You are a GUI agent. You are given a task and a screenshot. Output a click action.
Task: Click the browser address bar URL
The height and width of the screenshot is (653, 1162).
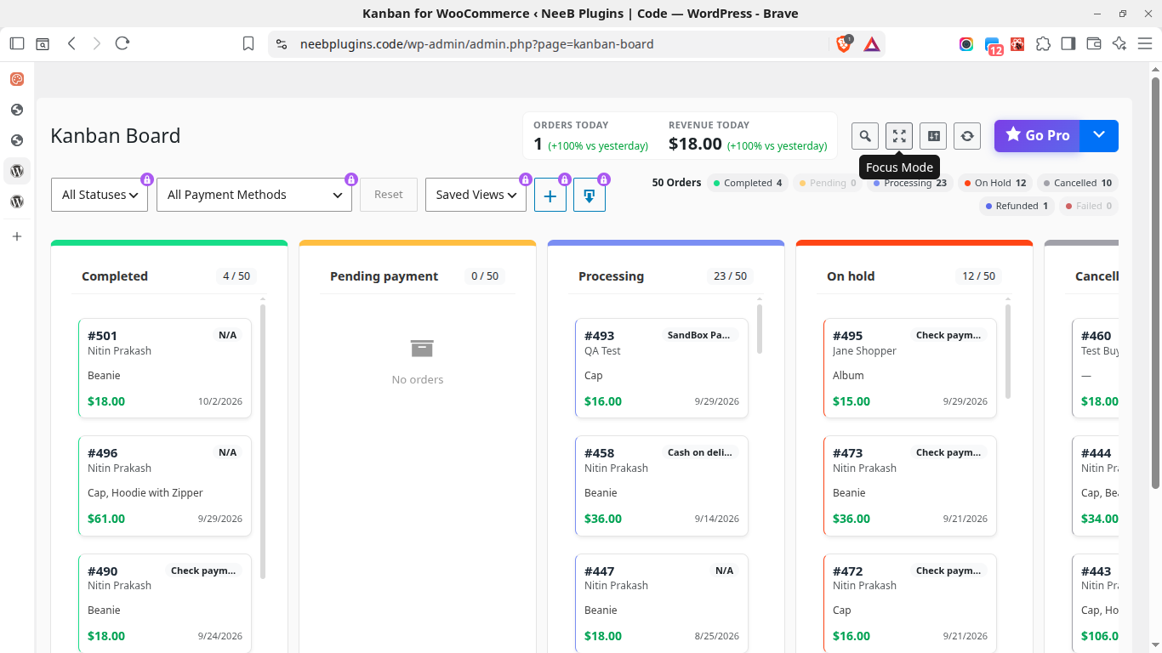click(x=476, y=44)
